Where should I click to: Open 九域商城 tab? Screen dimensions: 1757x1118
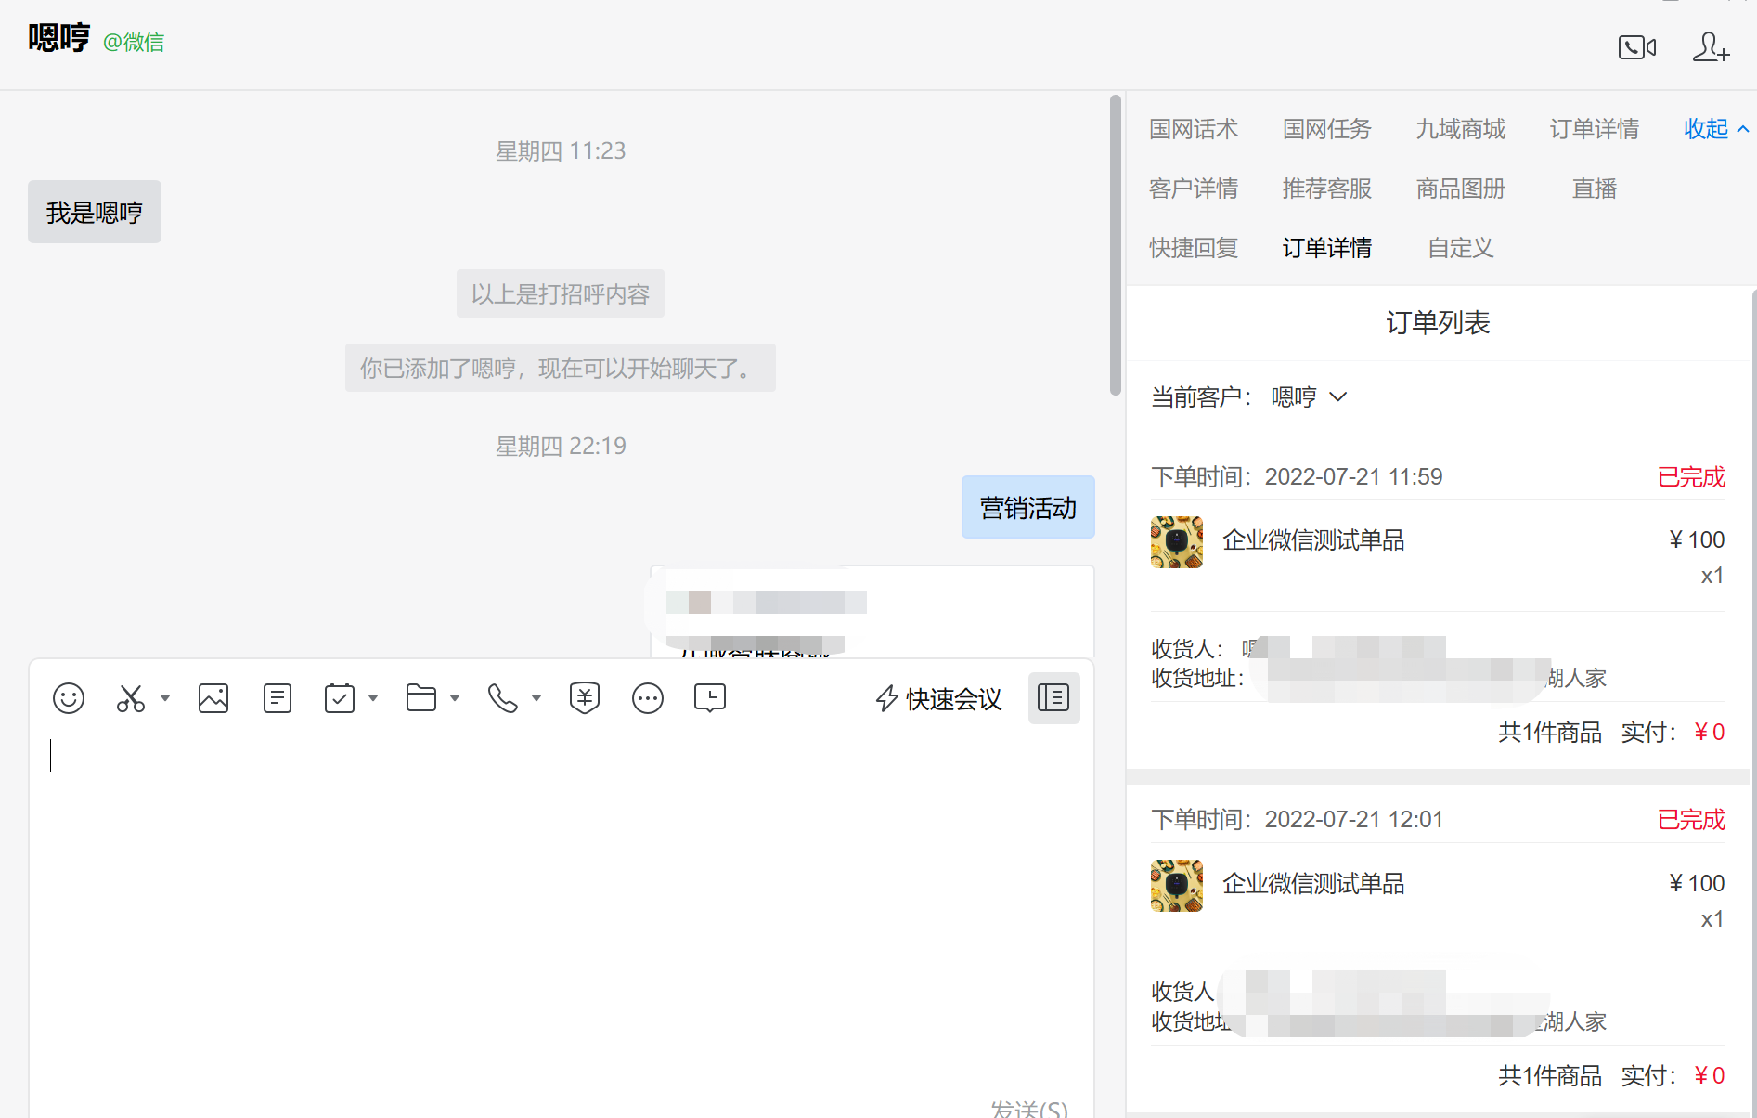(x=1461, y=129)
